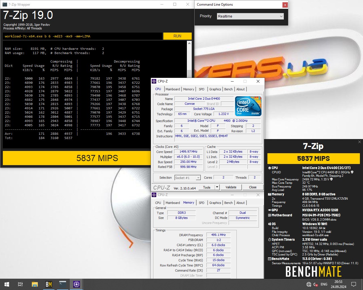Click the BenchMate Motherboard MSI G41M-P26 line
This screenshot has width=363, height=290.
(x=304, y=215)
